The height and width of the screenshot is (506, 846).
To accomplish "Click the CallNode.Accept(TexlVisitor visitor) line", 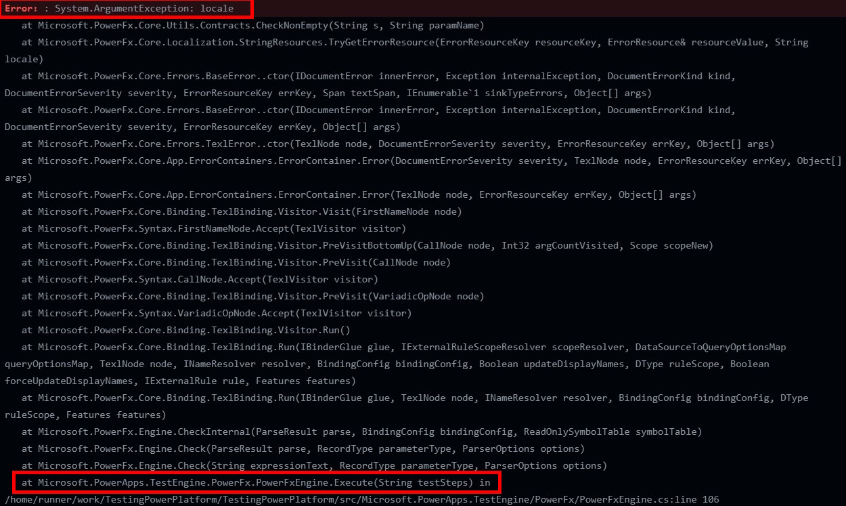I will click(200, 280).
